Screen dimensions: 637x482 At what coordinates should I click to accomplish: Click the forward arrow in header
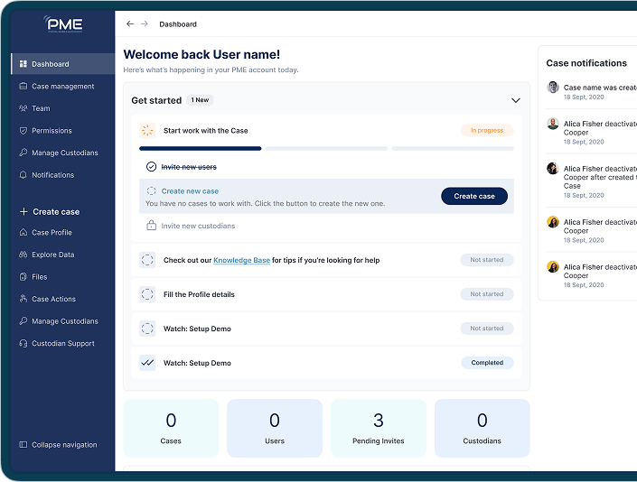[x=145, y=24]
